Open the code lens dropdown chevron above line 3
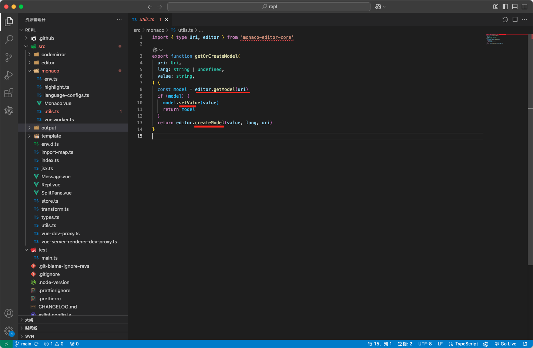The height and width of the screenshot is (348, 533). [x=161, y=50]
